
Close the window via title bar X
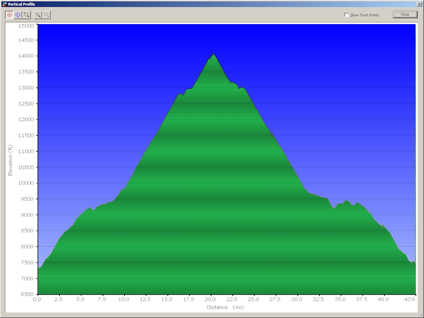coord(419,4)
